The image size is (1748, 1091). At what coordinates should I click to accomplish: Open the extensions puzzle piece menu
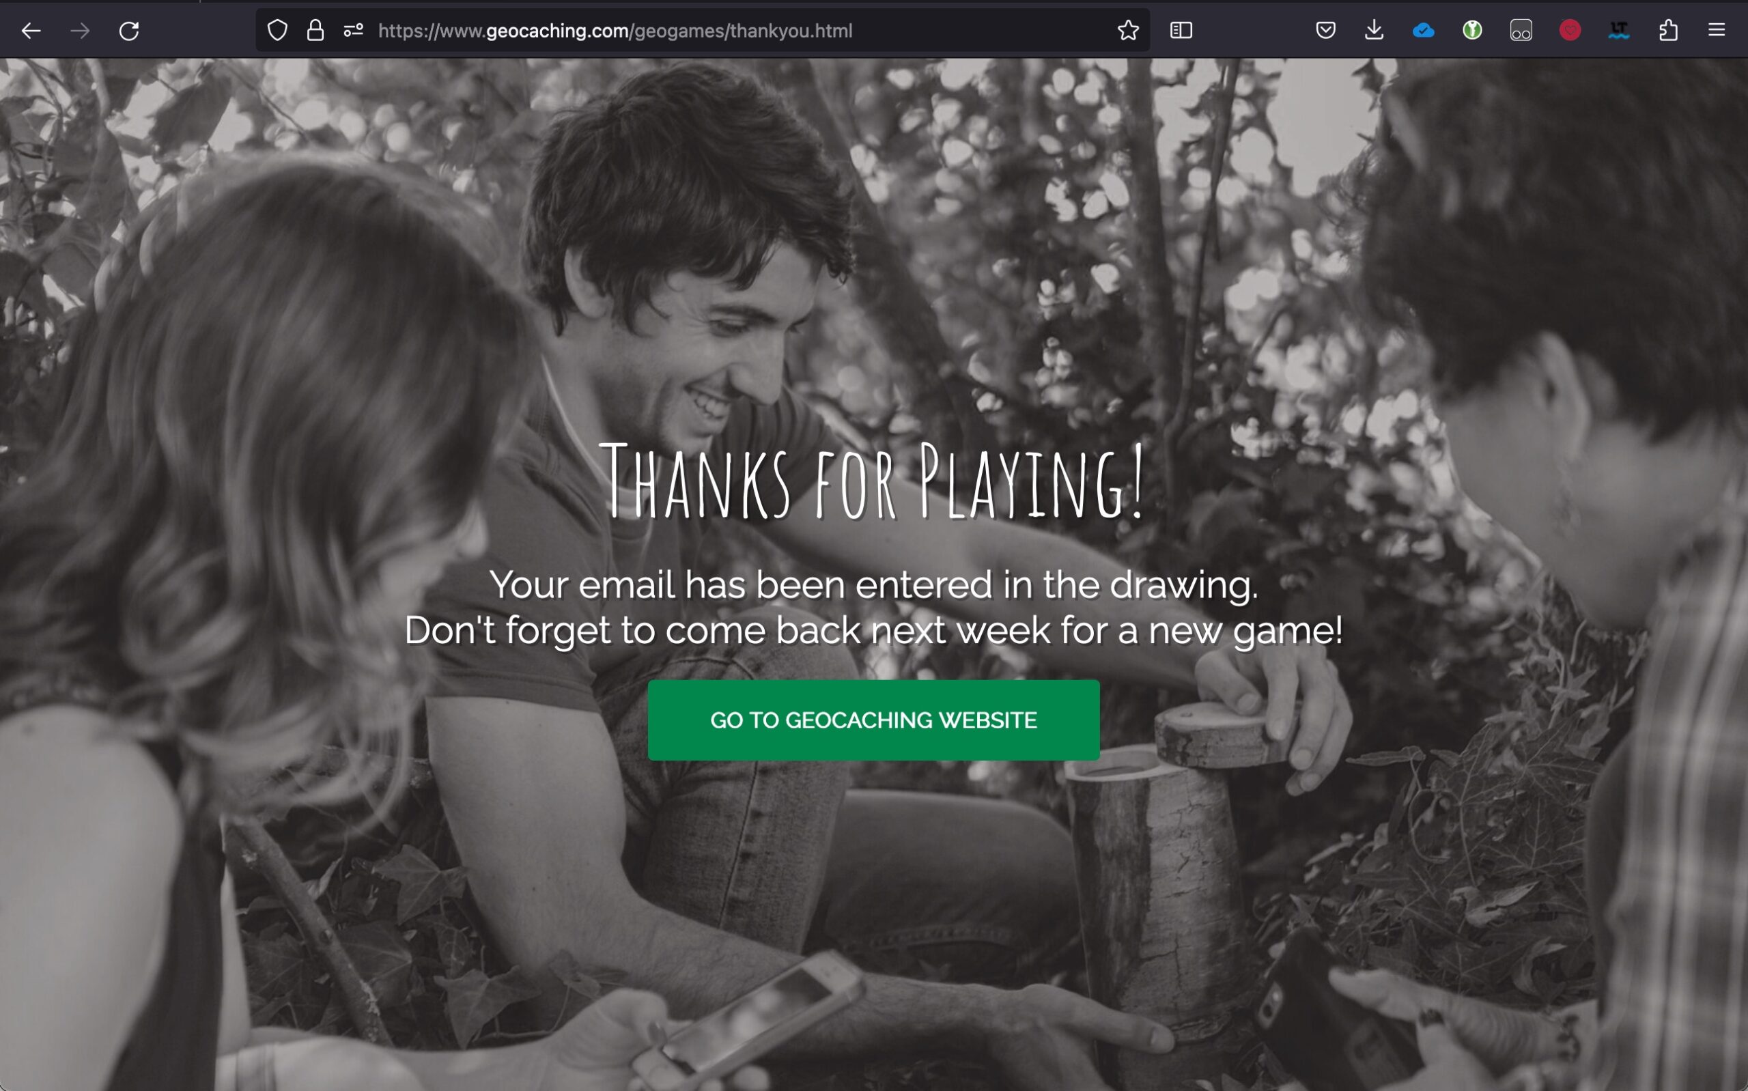tap(1668, 30)
